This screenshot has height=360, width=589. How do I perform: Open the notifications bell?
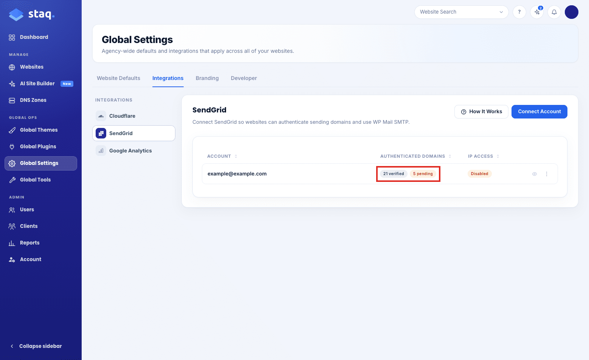click(554, 12)
